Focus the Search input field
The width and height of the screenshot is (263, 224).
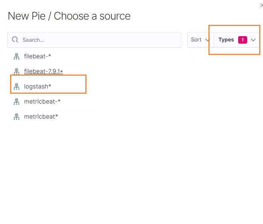pyautogui.click(x=98, y=40)
